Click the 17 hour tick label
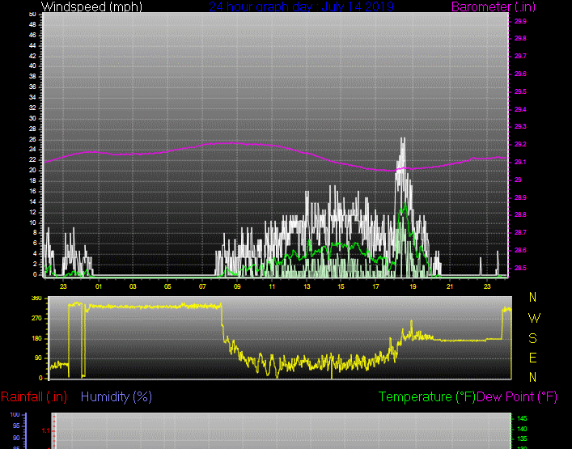572x449 pixels. [x=376, y=286]
